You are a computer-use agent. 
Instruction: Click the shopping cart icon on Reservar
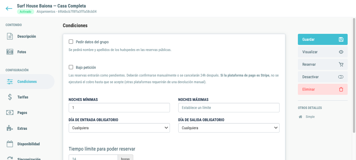coord(341,64)
